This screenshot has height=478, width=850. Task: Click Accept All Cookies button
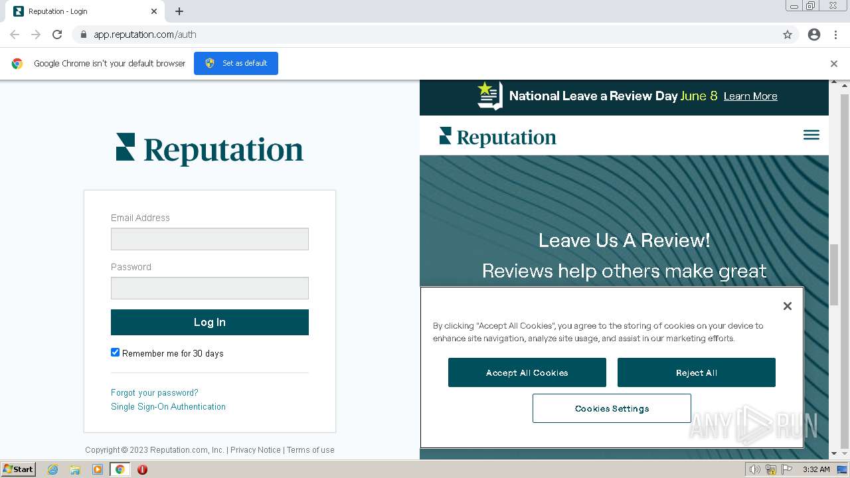point(527,372)
